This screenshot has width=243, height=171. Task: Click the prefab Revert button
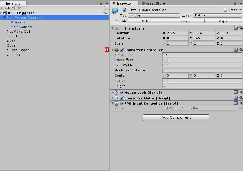click(x=185, y=21)
